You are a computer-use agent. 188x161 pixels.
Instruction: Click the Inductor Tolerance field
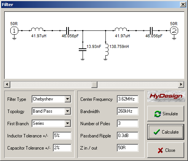[x=62, y=135]
